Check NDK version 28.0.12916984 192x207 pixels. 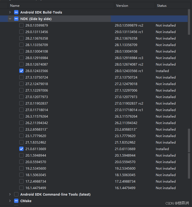point(21,58)
